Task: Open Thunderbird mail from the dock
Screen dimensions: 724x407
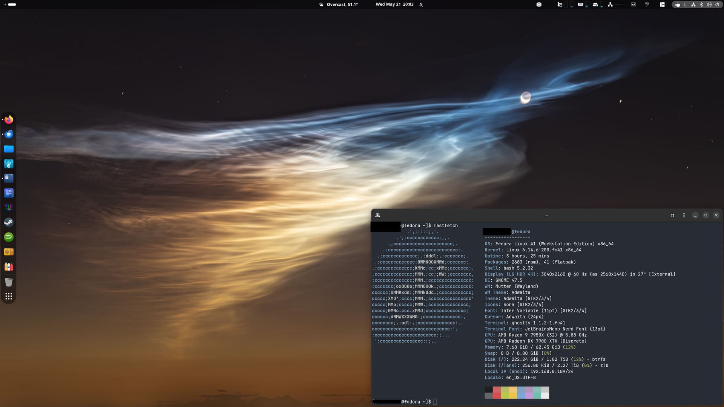Action: pos(9,134)
